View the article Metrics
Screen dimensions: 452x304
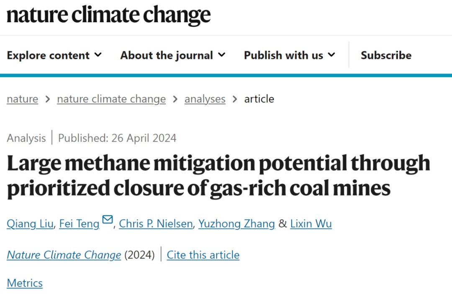(x=25, y=283)
